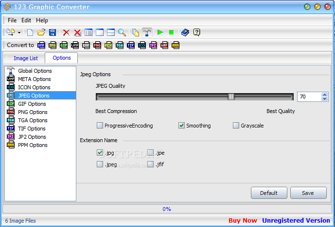Convert to JPG format icon
335x227 pixels.
[53, 45]
